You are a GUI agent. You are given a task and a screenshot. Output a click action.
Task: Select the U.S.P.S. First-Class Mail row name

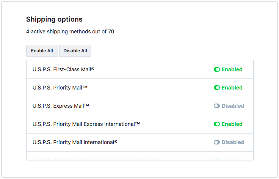pyautogui.click(x=63, y=70)
